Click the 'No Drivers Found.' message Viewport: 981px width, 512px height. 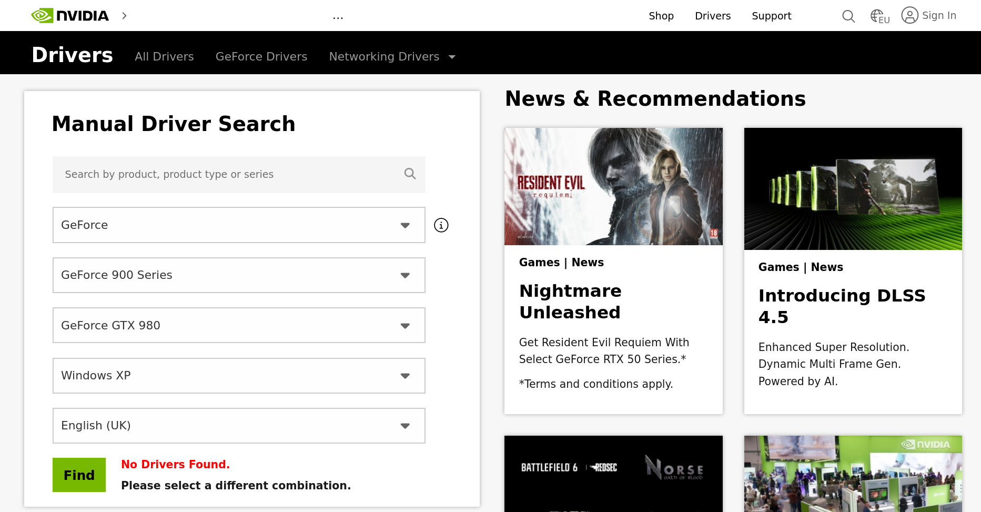[x=176, y=464]
